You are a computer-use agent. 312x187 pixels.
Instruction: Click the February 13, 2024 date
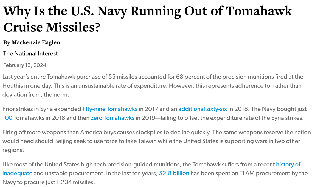25,65
